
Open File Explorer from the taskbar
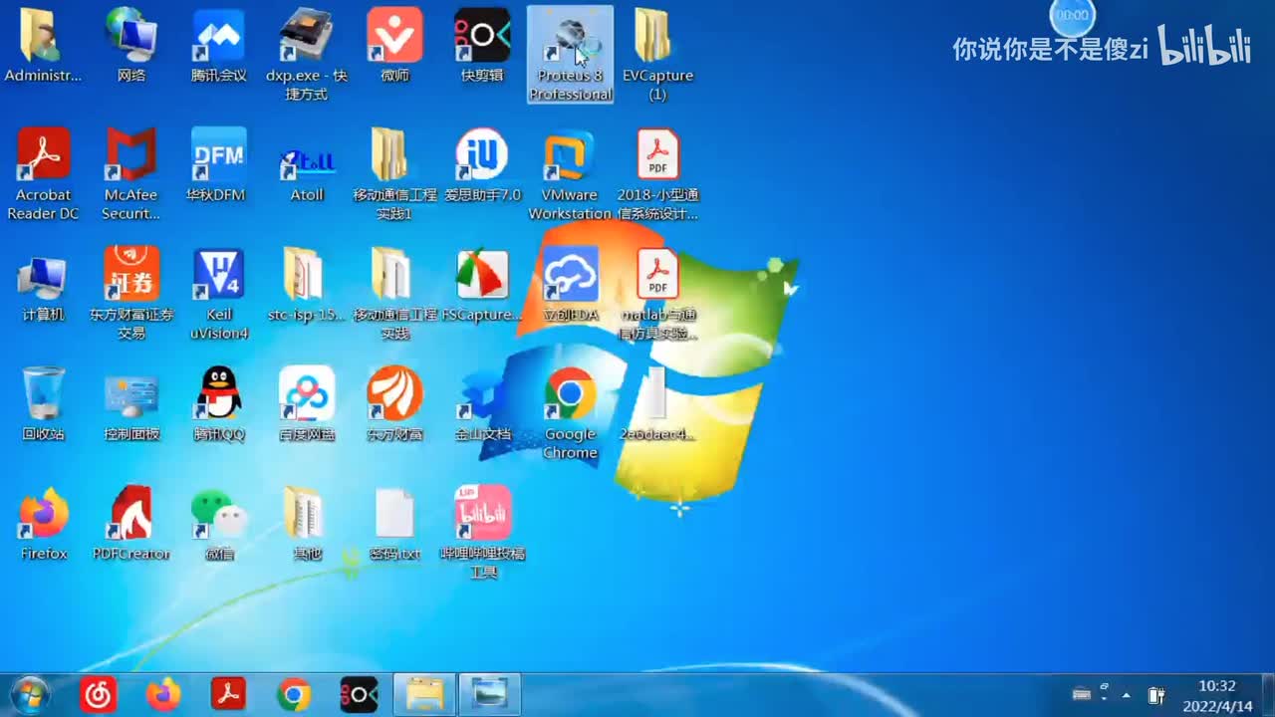coord(425,694)
